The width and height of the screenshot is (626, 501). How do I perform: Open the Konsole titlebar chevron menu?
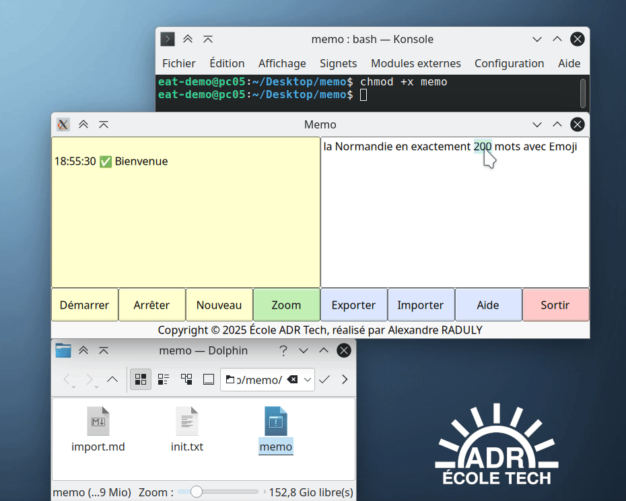click(x=537, y=39)
